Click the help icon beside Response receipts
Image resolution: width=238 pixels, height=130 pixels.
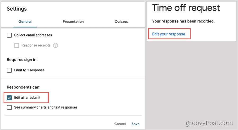tap(55, 45)
